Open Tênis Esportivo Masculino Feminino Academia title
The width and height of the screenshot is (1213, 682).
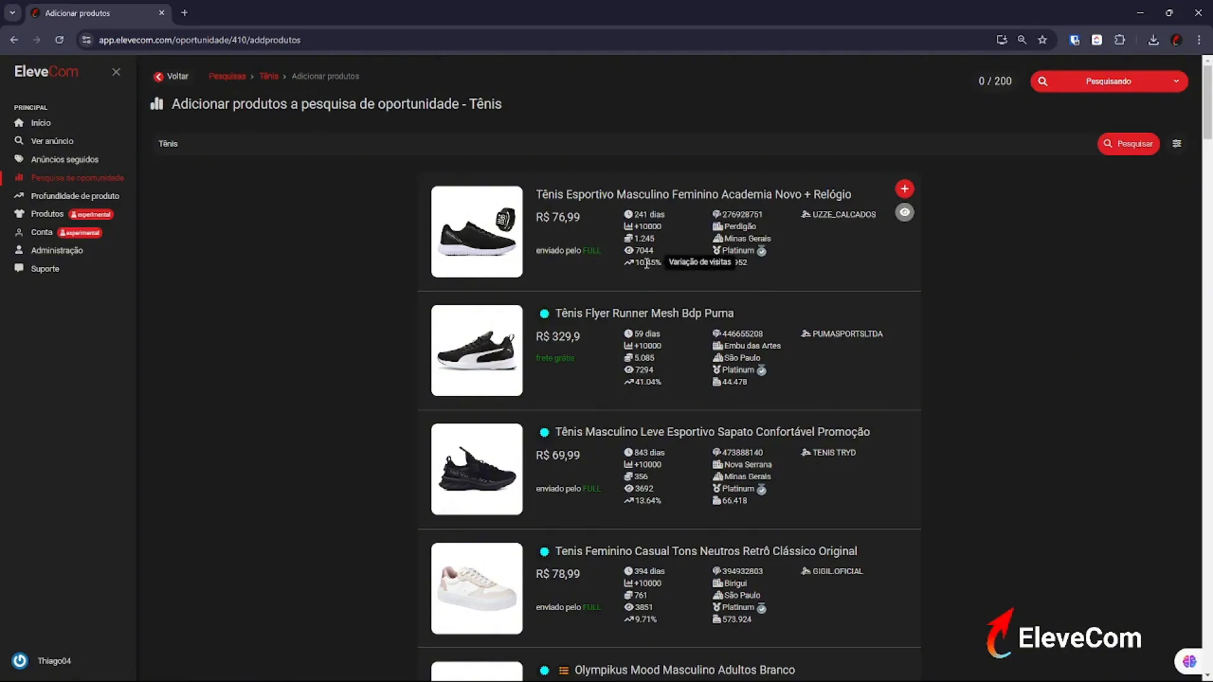pyautogui.click(x=693, y=194)
